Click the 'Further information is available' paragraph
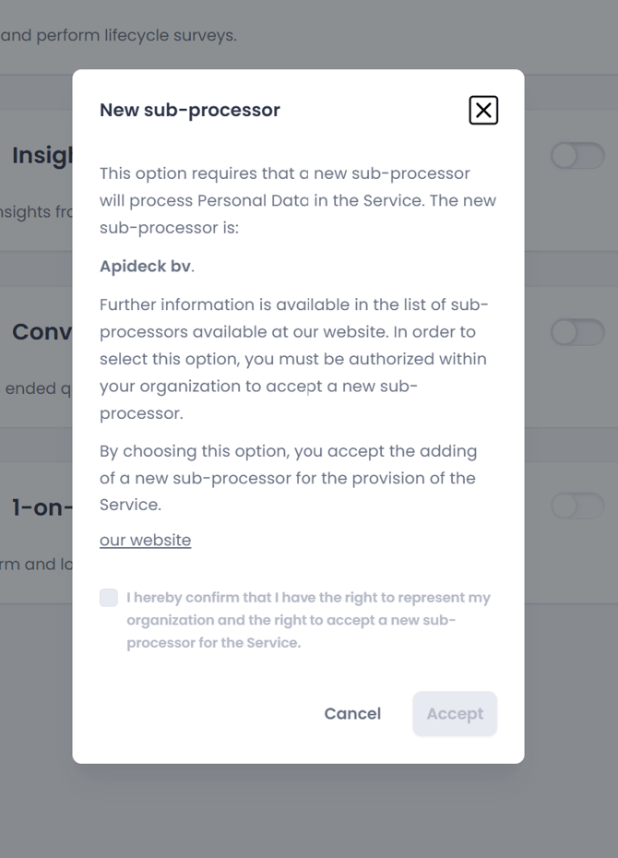Image resolution: width=618 pixels, height=858 pixels. [293, 359]
